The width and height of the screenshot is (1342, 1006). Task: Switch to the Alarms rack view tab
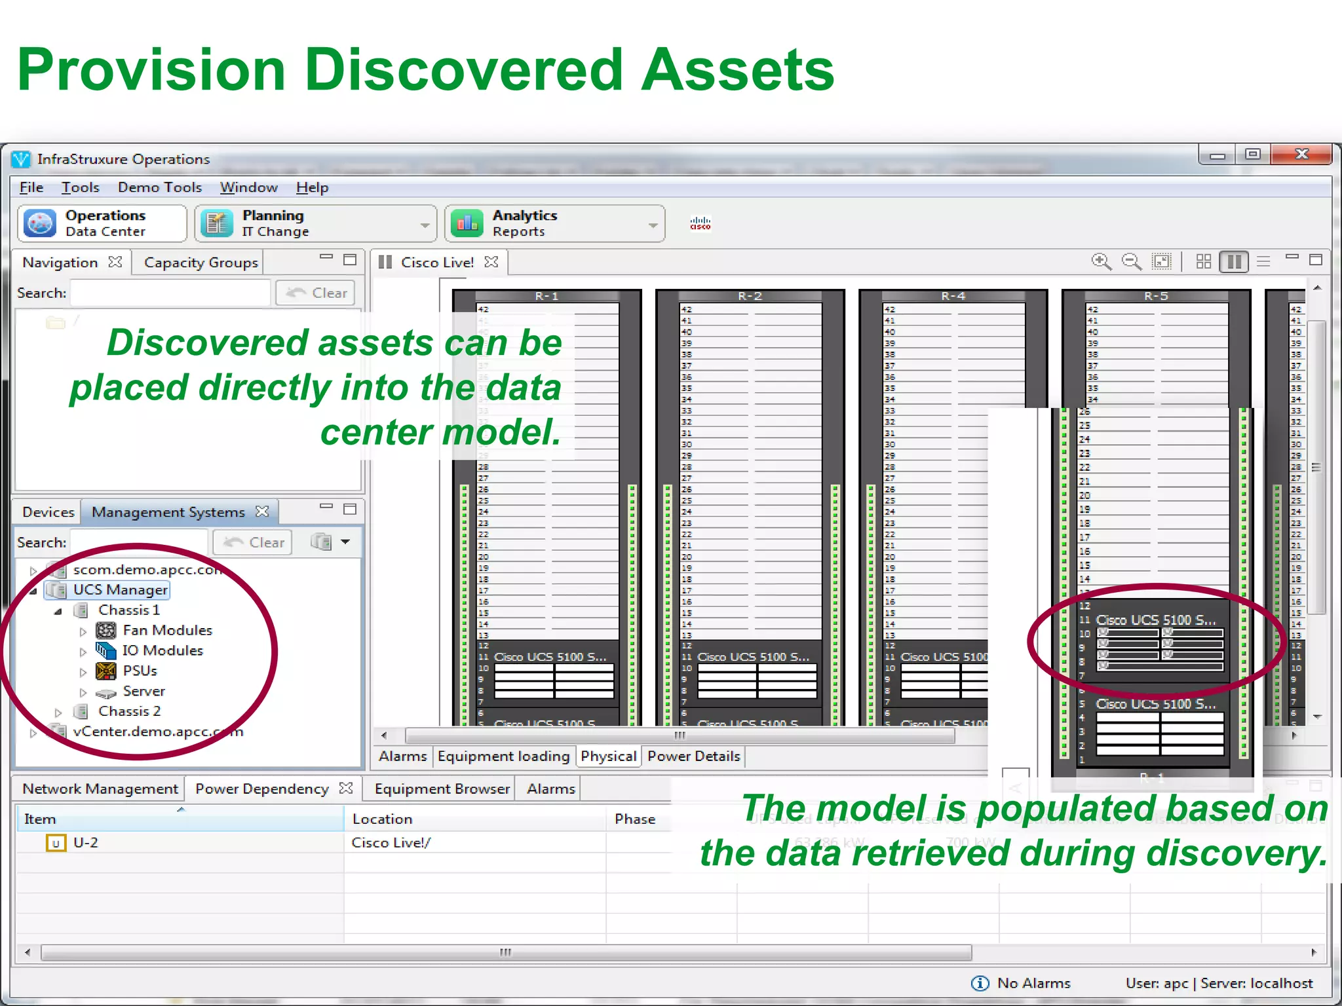pos(402,756)
